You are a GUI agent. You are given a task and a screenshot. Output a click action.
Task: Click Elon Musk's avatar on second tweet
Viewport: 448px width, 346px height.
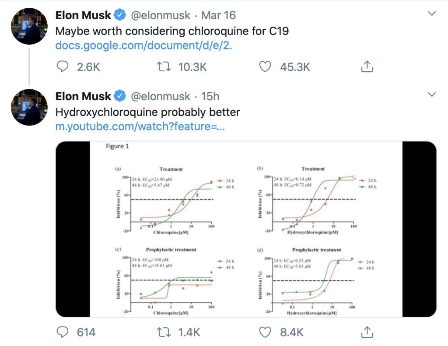click(29, 107)
